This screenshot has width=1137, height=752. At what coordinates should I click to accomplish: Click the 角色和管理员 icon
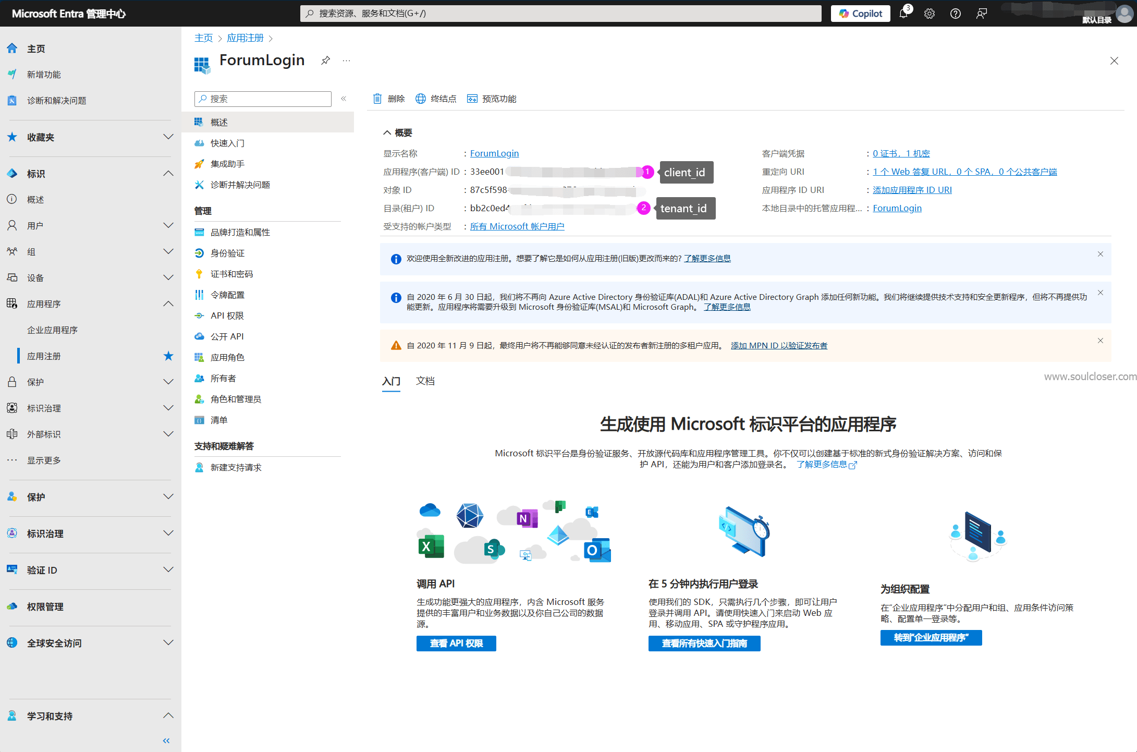199,399
